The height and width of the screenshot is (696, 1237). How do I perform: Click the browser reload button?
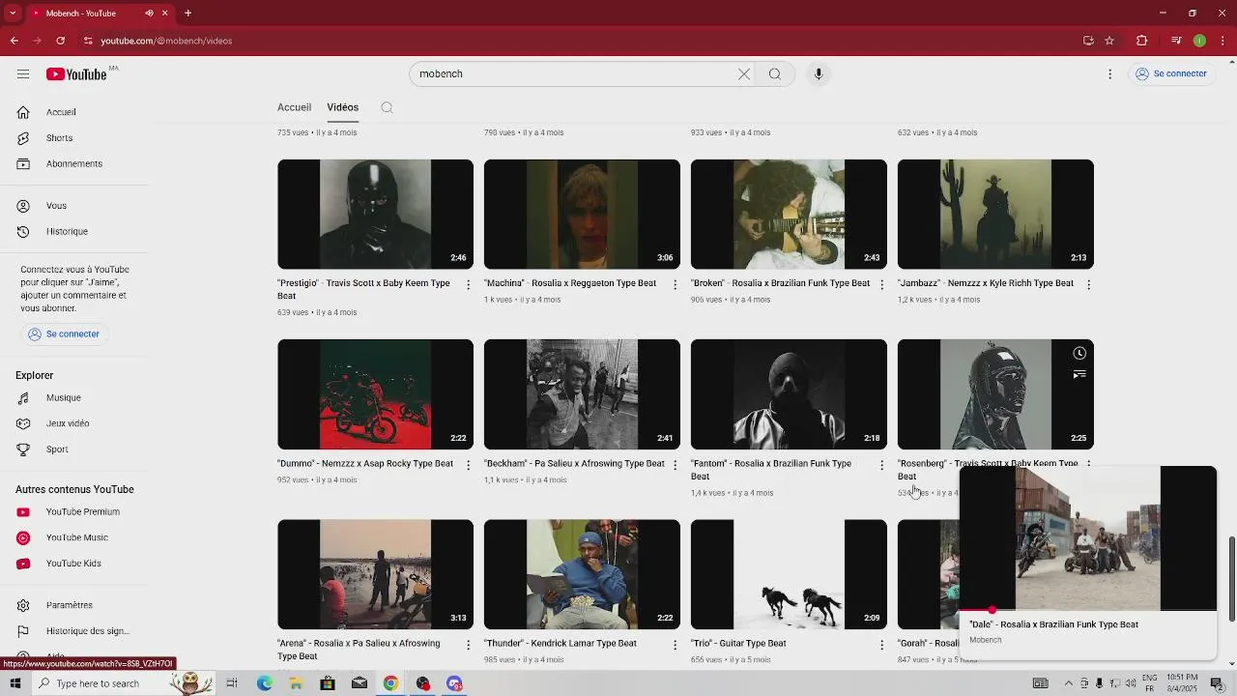[x=60, y=41]
